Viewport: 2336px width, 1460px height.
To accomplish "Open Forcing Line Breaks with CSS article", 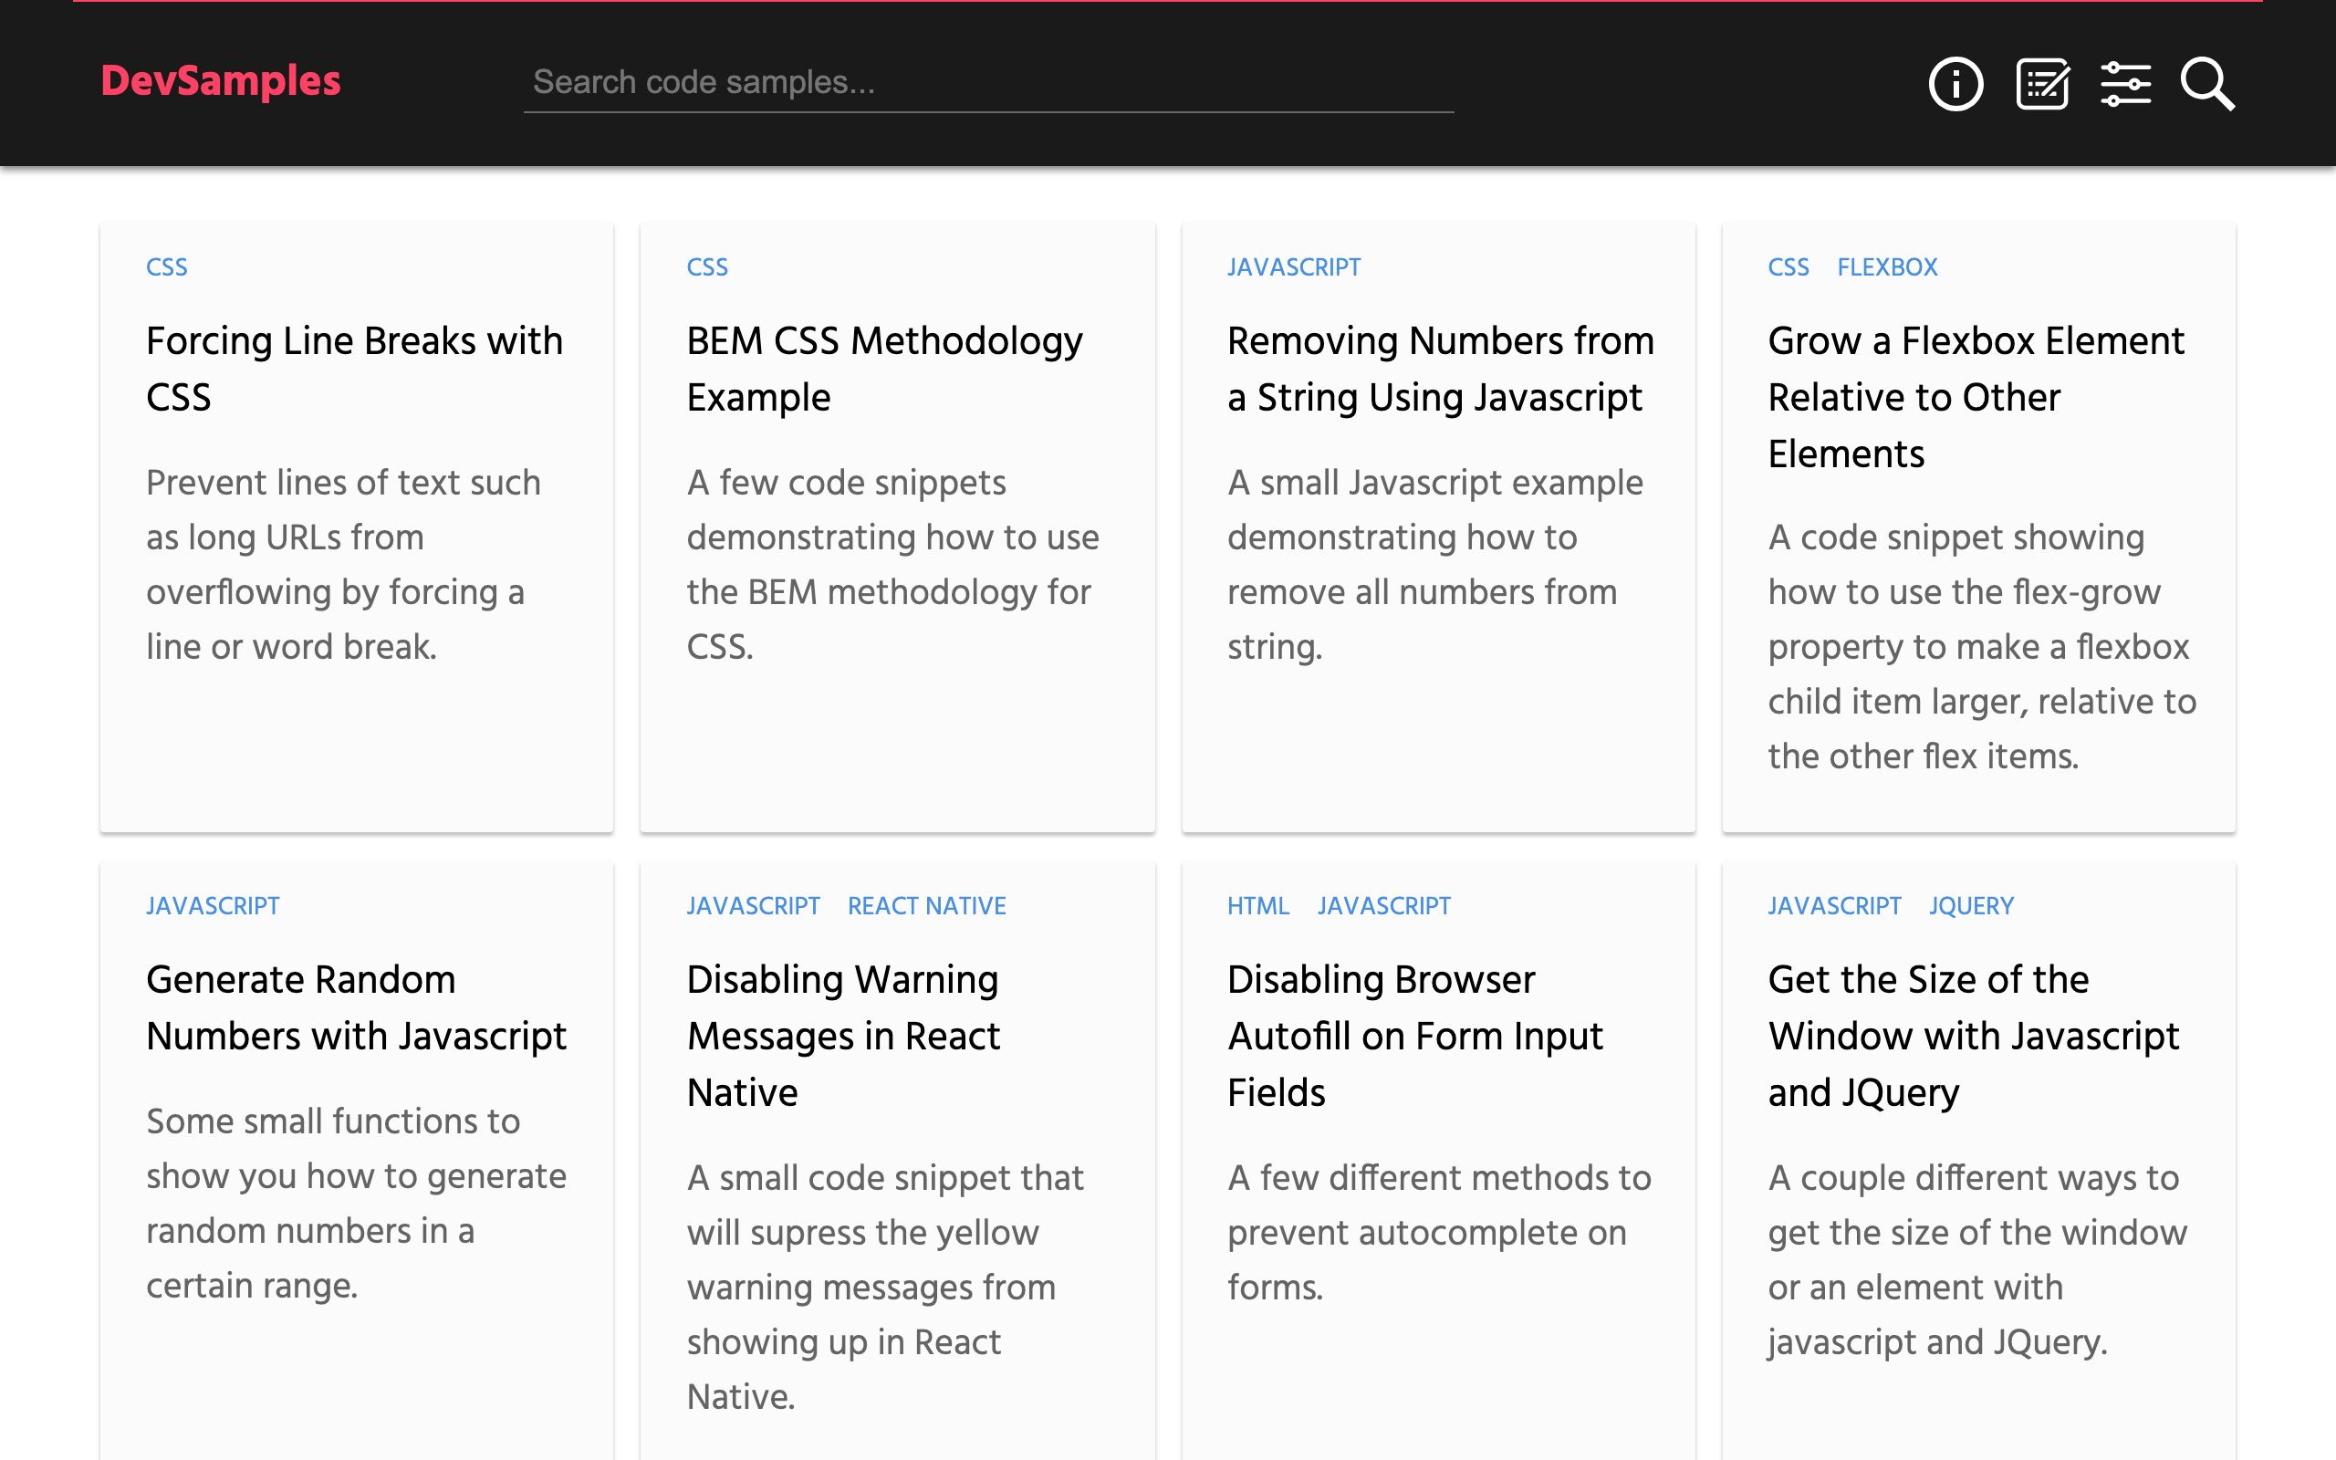I will [x=354, y=369].
